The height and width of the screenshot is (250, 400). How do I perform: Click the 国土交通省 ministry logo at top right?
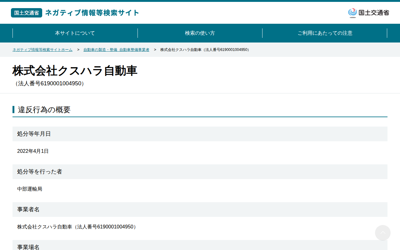pyautogui.click(x=368, y=13)
